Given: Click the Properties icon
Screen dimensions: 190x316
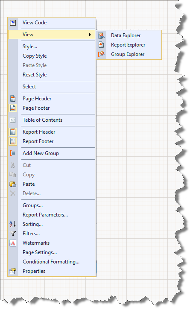Looking at the screenshot, I should [13, 271].
